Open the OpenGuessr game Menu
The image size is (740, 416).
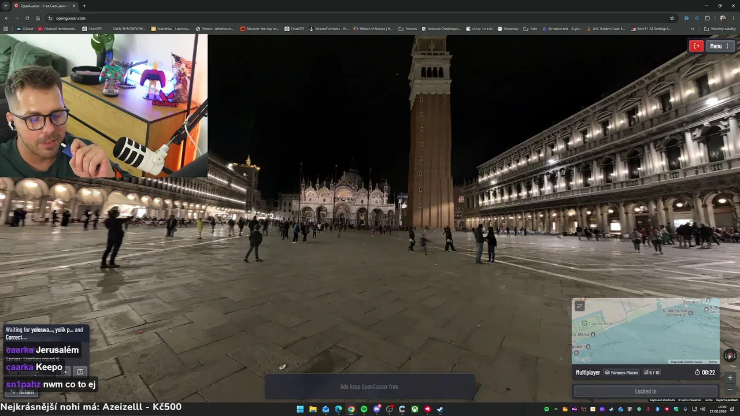click(x=720, y=46)
